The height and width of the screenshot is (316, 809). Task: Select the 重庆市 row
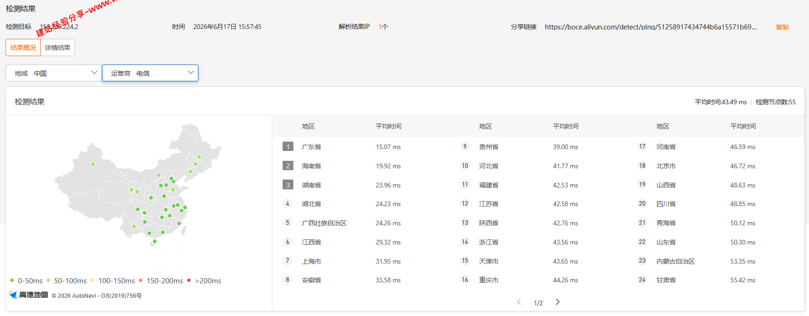[x=538, y=280]
